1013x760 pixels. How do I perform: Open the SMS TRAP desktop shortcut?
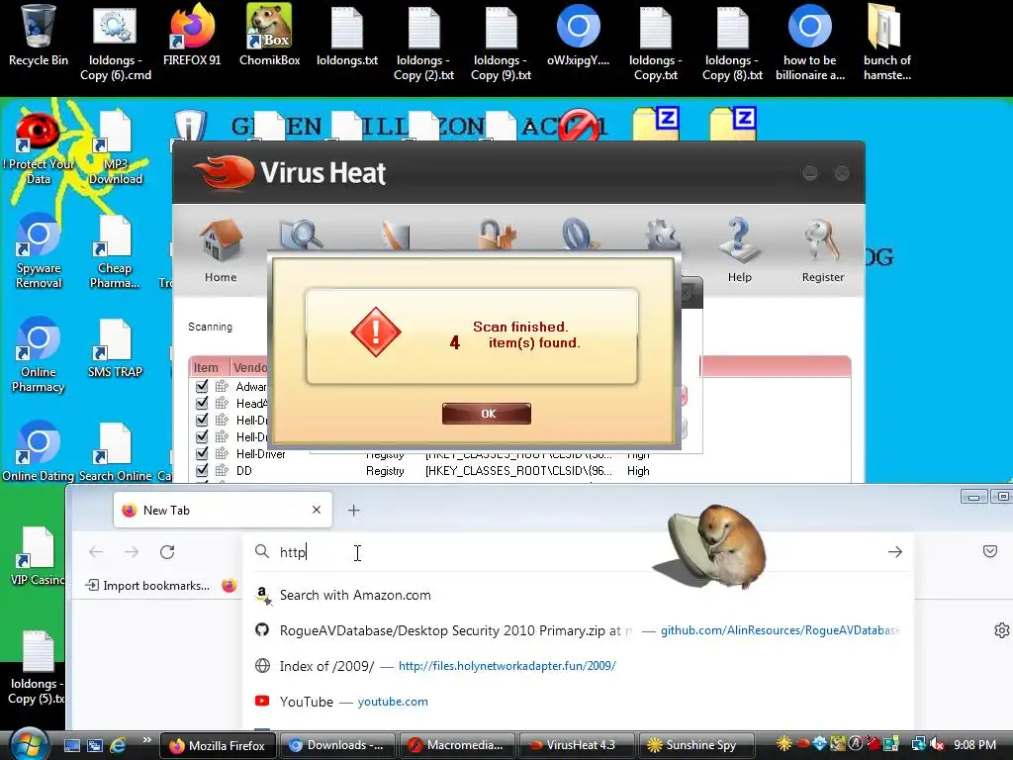[x=115, y=349]
